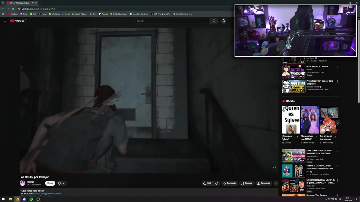The height and width of the screenshot is (202, 360).
Task: Open the Windows Start menu
Action: point(3,199)
